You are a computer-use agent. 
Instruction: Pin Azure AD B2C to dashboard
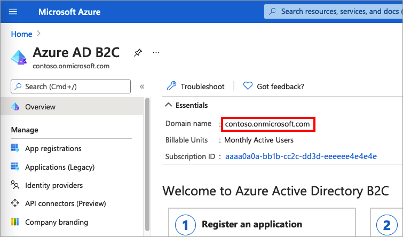138,53
